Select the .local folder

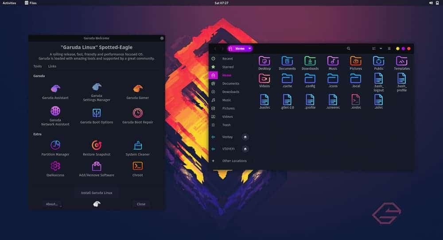(x=356, y=80)
